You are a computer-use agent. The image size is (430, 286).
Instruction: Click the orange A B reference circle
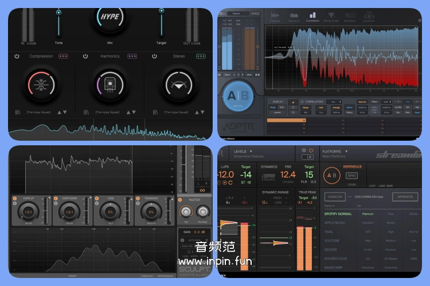331,176
